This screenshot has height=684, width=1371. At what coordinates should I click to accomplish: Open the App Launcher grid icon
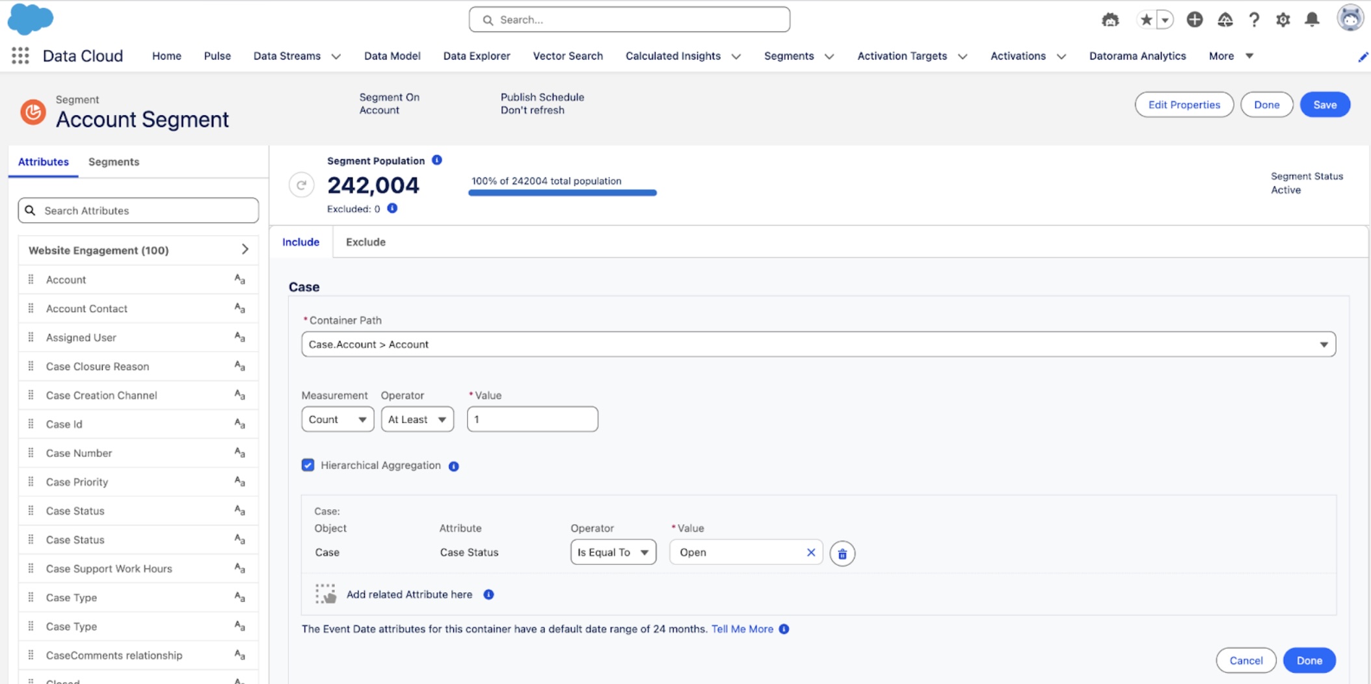tap(20, 56)
